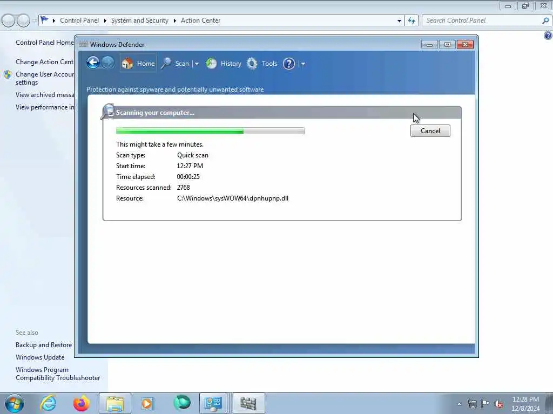Click the green round app taskbar icon

(182, 403)
